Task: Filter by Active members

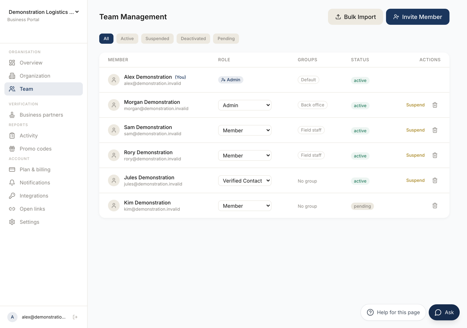Action: [127, 39]
